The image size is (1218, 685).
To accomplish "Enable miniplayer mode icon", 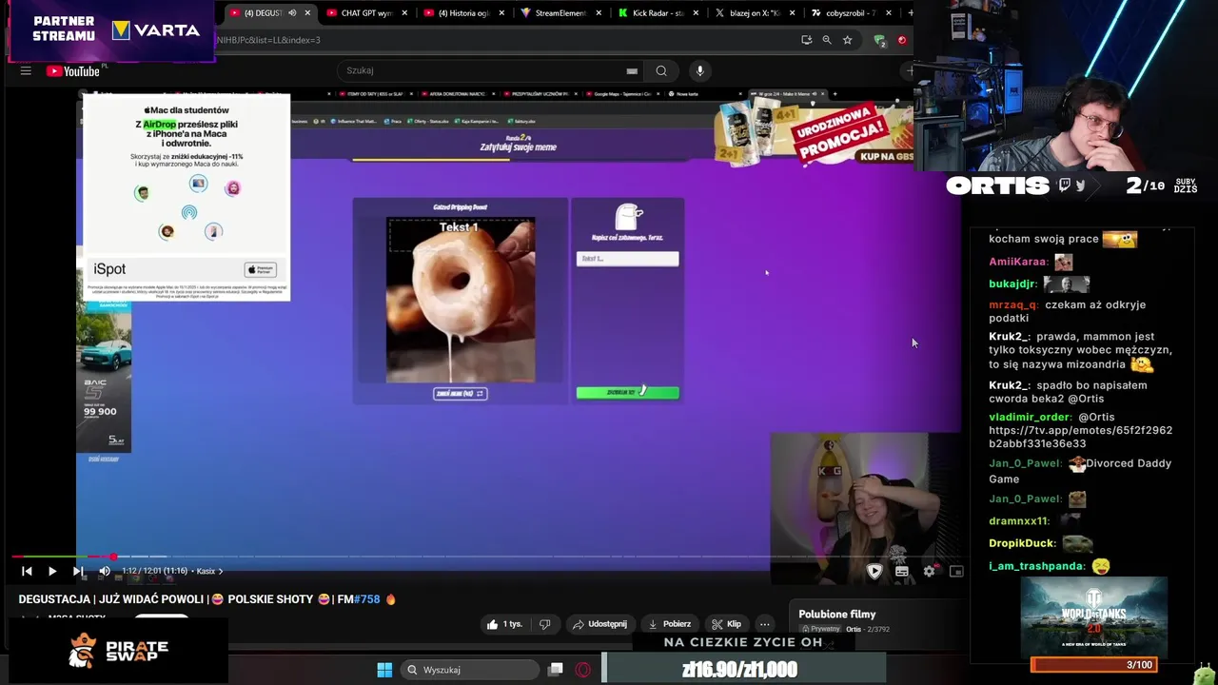I will pyautogui.click(x=956, y=571).
